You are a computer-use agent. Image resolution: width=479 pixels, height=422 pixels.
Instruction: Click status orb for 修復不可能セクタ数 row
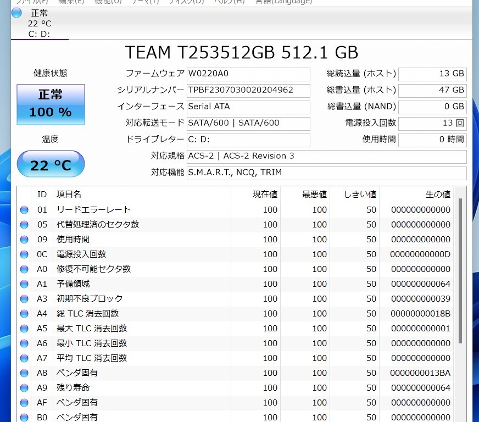[x=24, y=269]
